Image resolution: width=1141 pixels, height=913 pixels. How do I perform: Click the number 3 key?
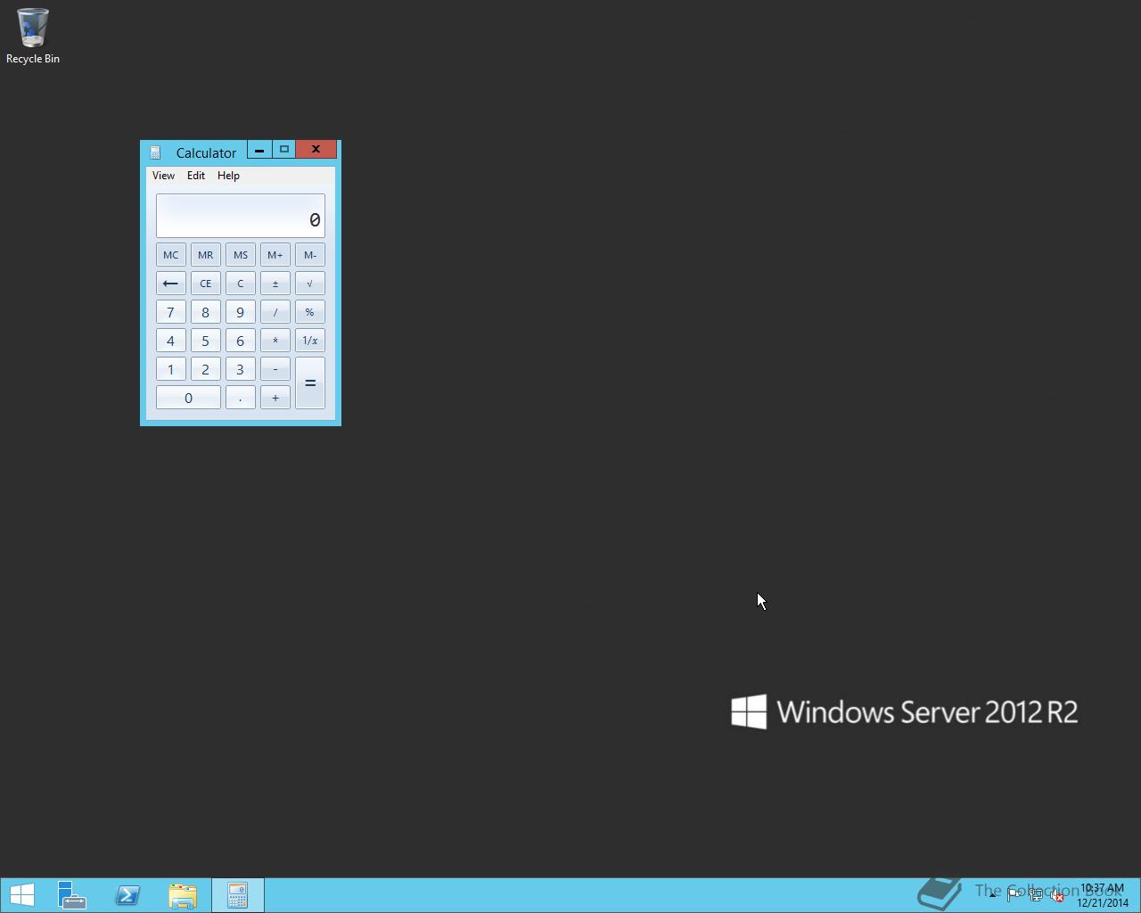[x=240, y=369]
